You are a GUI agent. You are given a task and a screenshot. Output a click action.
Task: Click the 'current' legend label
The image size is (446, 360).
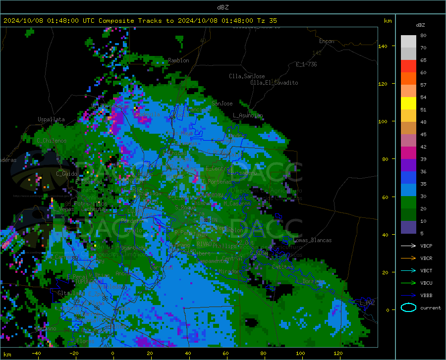[431, 308]
